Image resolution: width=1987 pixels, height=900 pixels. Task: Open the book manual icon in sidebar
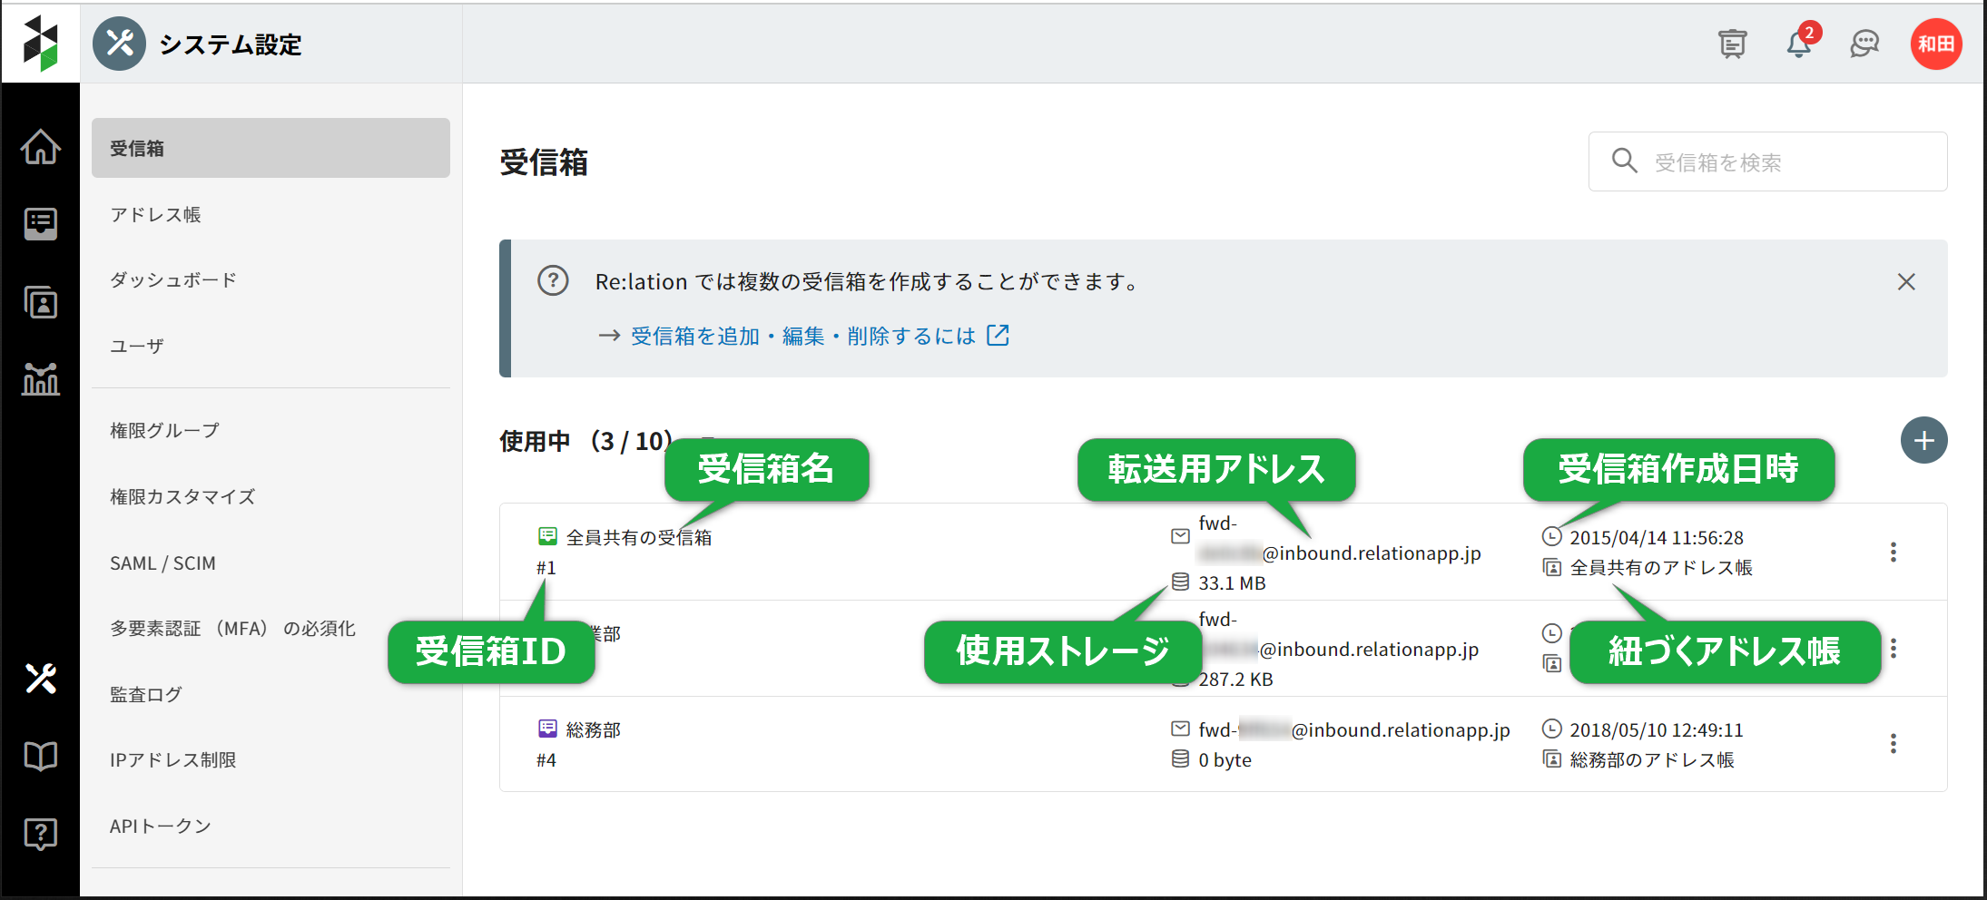(x=41, y=756)
